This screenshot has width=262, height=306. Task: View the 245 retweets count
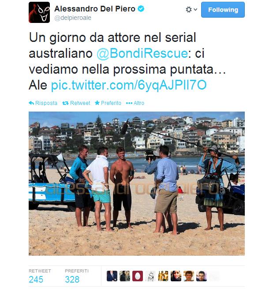point(36,280)
